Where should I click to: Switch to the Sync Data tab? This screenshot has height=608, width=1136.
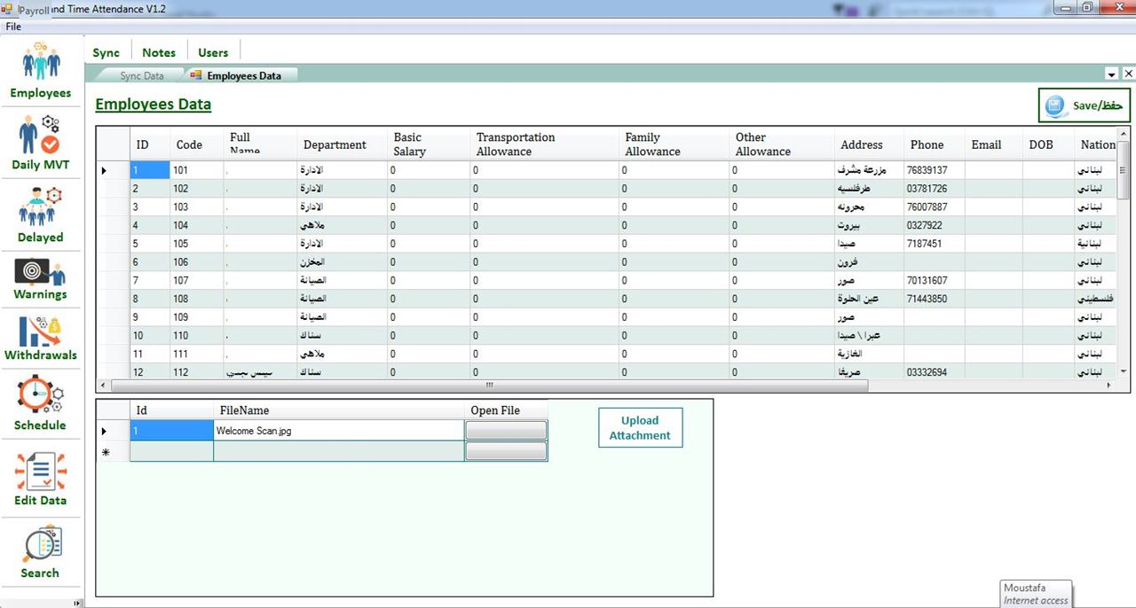[142, 75]
